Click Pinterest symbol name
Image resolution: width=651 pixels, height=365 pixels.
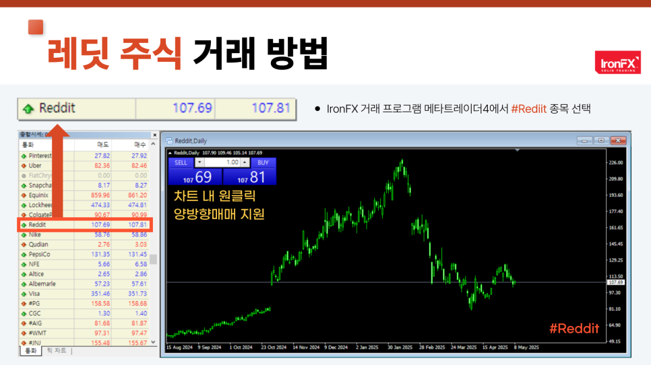(x=40, y=156)
